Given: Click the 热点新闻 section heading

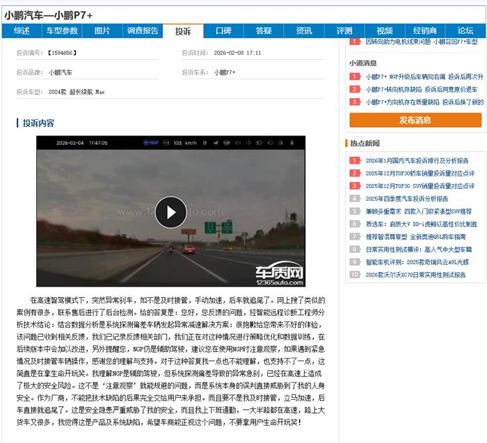Looking at the screenshot, I should [x=365, y=143].
